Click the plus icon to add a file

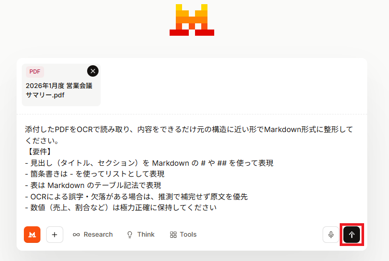pos(54,235)
